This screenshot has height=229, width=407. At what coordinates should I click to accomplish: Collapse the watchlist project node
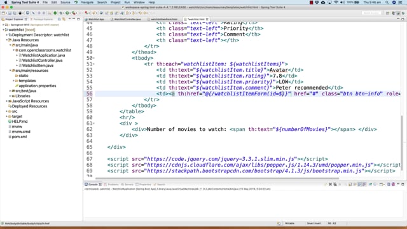3,30
